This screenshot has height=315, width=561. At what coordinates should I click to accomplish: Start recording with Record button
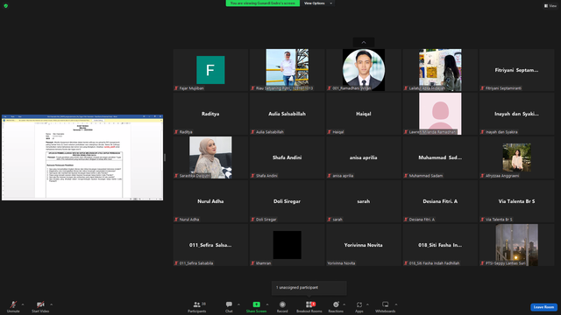coord(282,306)
